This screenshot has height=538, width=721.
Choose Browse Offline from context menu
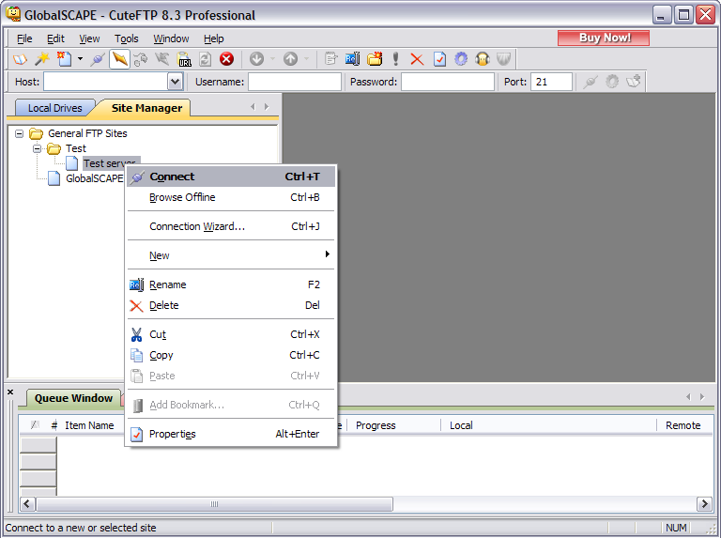231,197
